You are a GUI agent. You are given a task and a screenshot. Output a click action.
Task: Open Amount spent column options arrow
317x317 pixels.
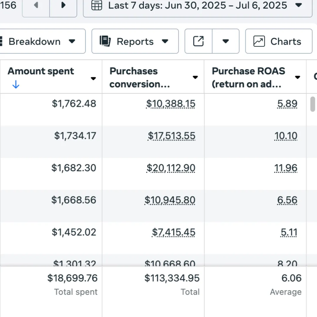(93, 78)
